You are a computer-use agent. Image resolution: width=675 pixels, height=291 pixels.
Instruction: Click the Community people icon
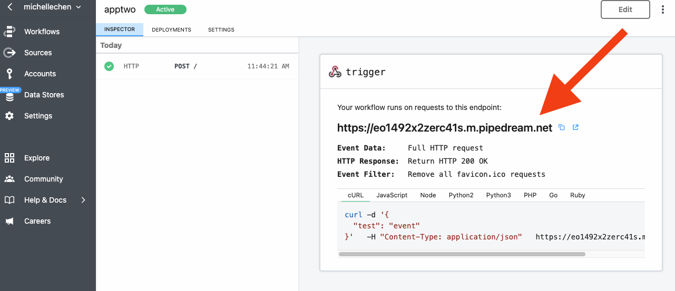(9, 179)
